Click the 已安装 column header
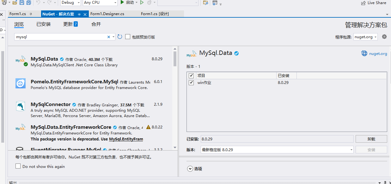The height and width of the screenshot is (184, 391). pyautogui.click(x=286, y=75)
